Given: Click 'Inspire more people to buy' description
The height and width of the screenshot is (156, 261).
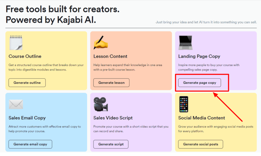Looking at the screenshot, I should 209,67.
